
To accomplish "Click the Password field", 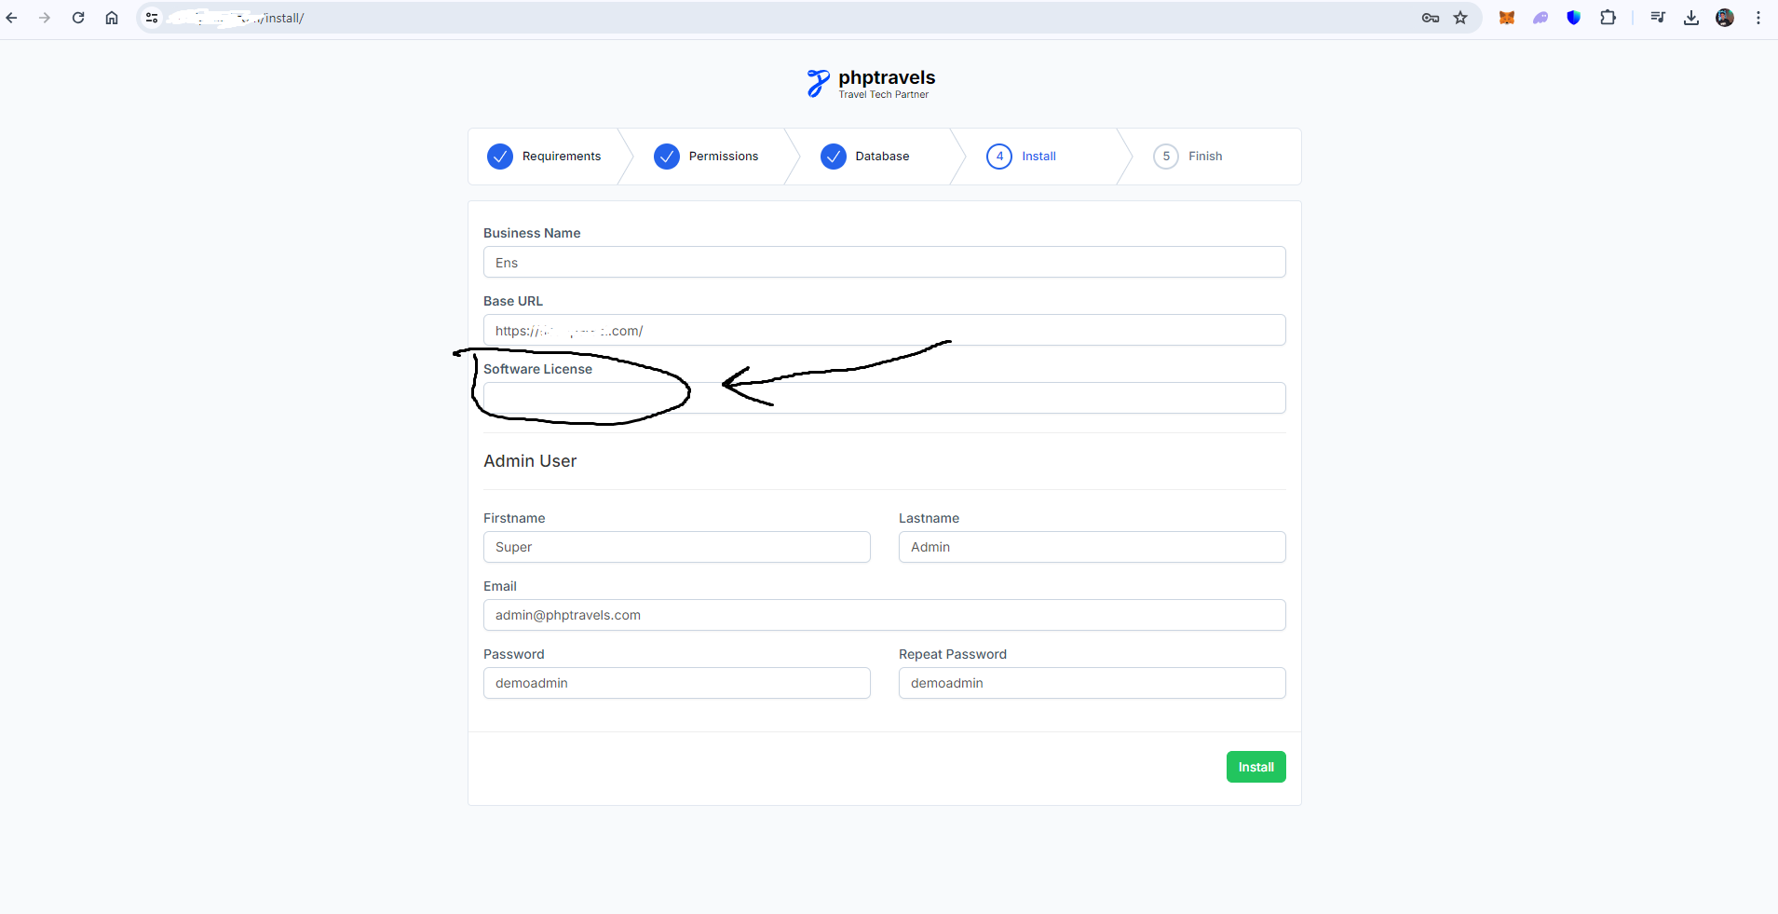I will [677, 683].
